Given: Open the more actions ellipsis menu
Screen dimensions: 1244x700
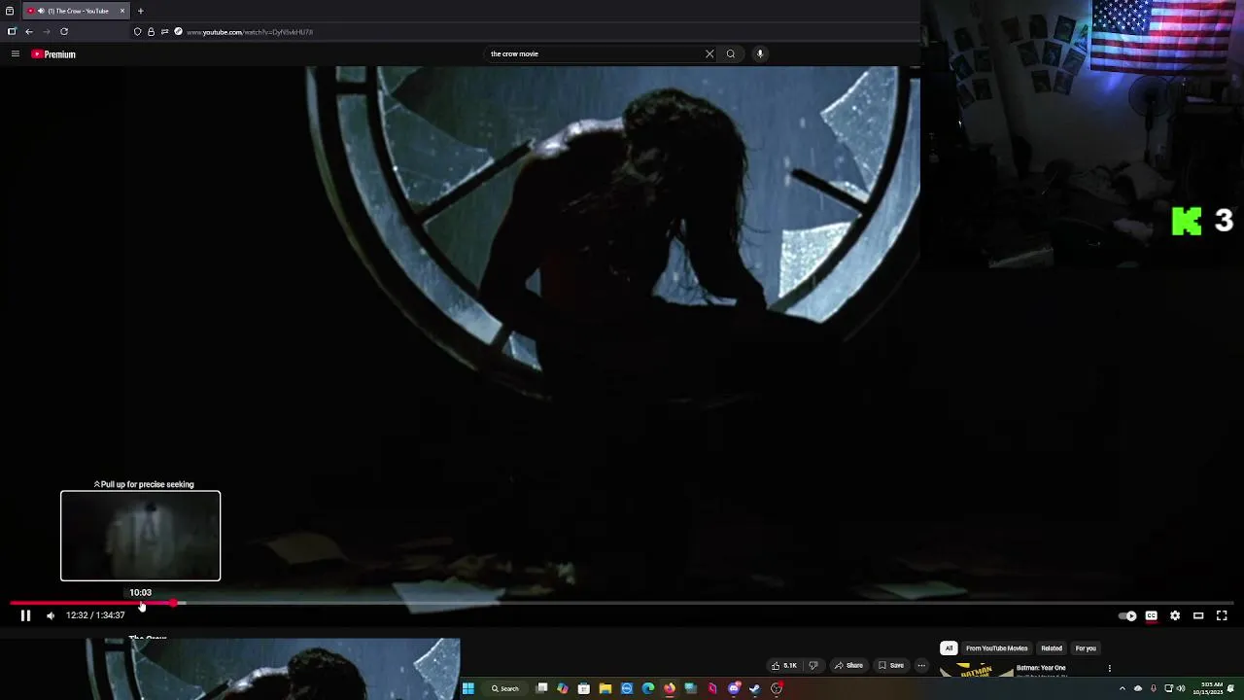Looking at the screenshot, I should click(x=921, y=666).
